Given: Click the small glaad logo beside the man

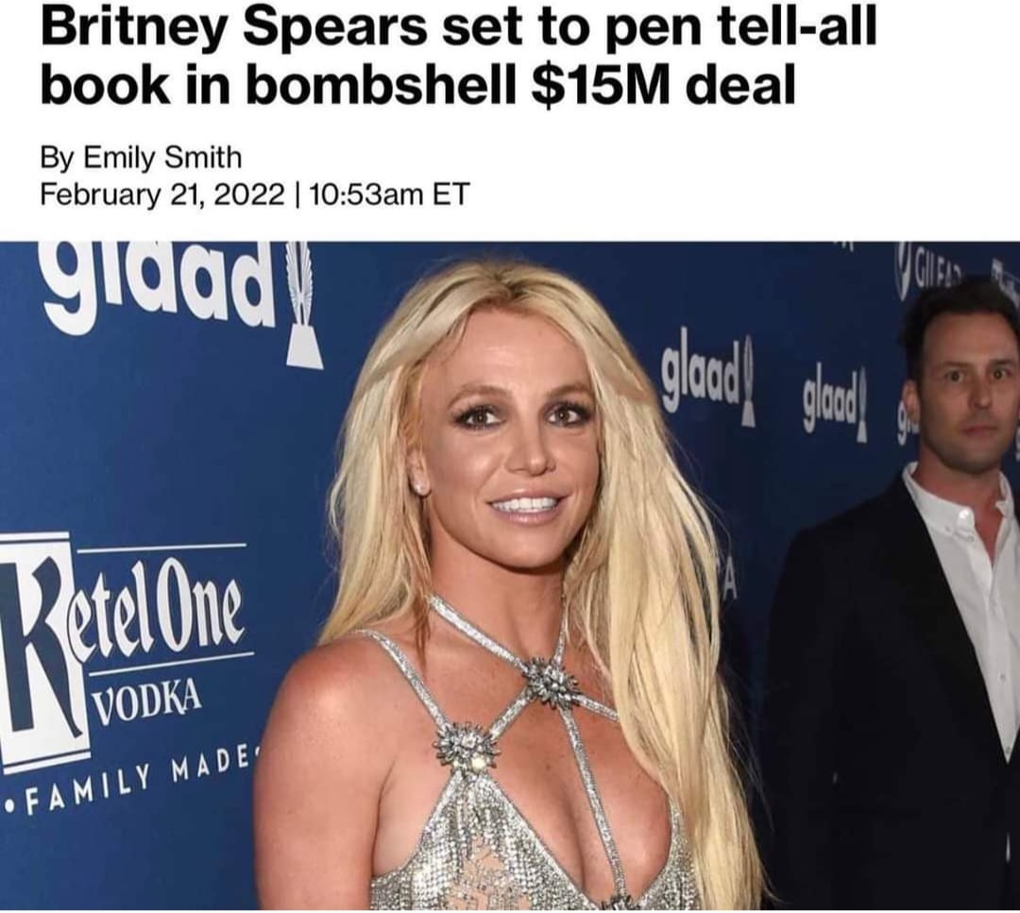Looking at the screenshot, I should point(835,400).
